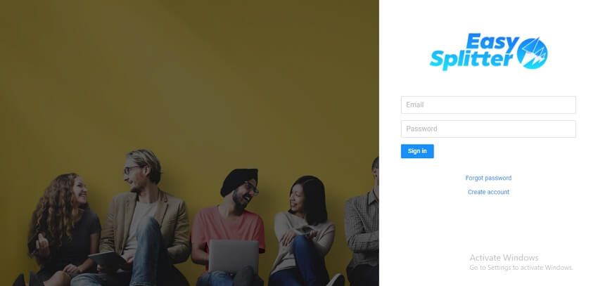The image size is (598, 286).
Task: Click "Go to Settings to activate Windows" text
Action: (521, 268)
